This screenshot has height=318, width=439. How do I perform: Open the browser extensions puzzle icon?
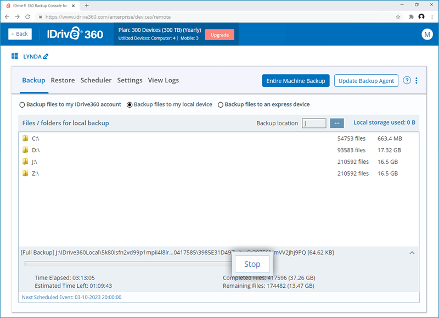tap(411, 17)
